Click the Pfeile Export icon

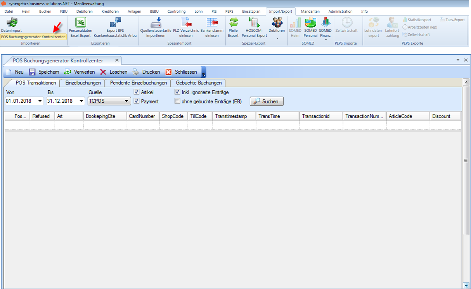click(233, 22)
